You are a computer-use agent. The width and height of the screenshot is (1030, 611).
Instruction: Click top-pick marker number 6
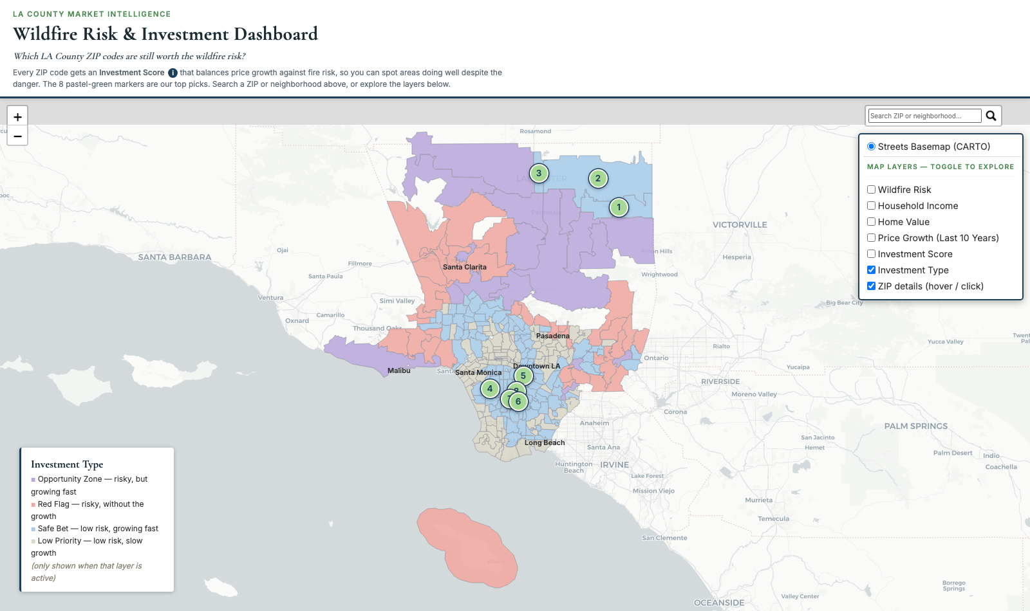[x=518, y=401]
